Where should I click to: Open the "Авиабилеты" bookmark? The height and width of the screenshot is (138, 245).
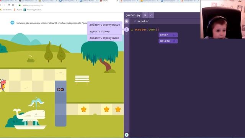6,10
